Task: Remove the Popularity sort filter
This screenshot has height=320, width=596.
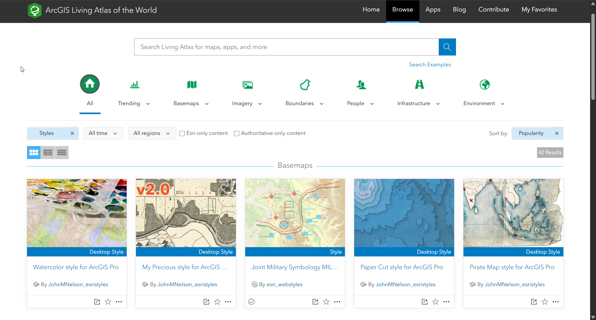Action: (x=557, y=133)
